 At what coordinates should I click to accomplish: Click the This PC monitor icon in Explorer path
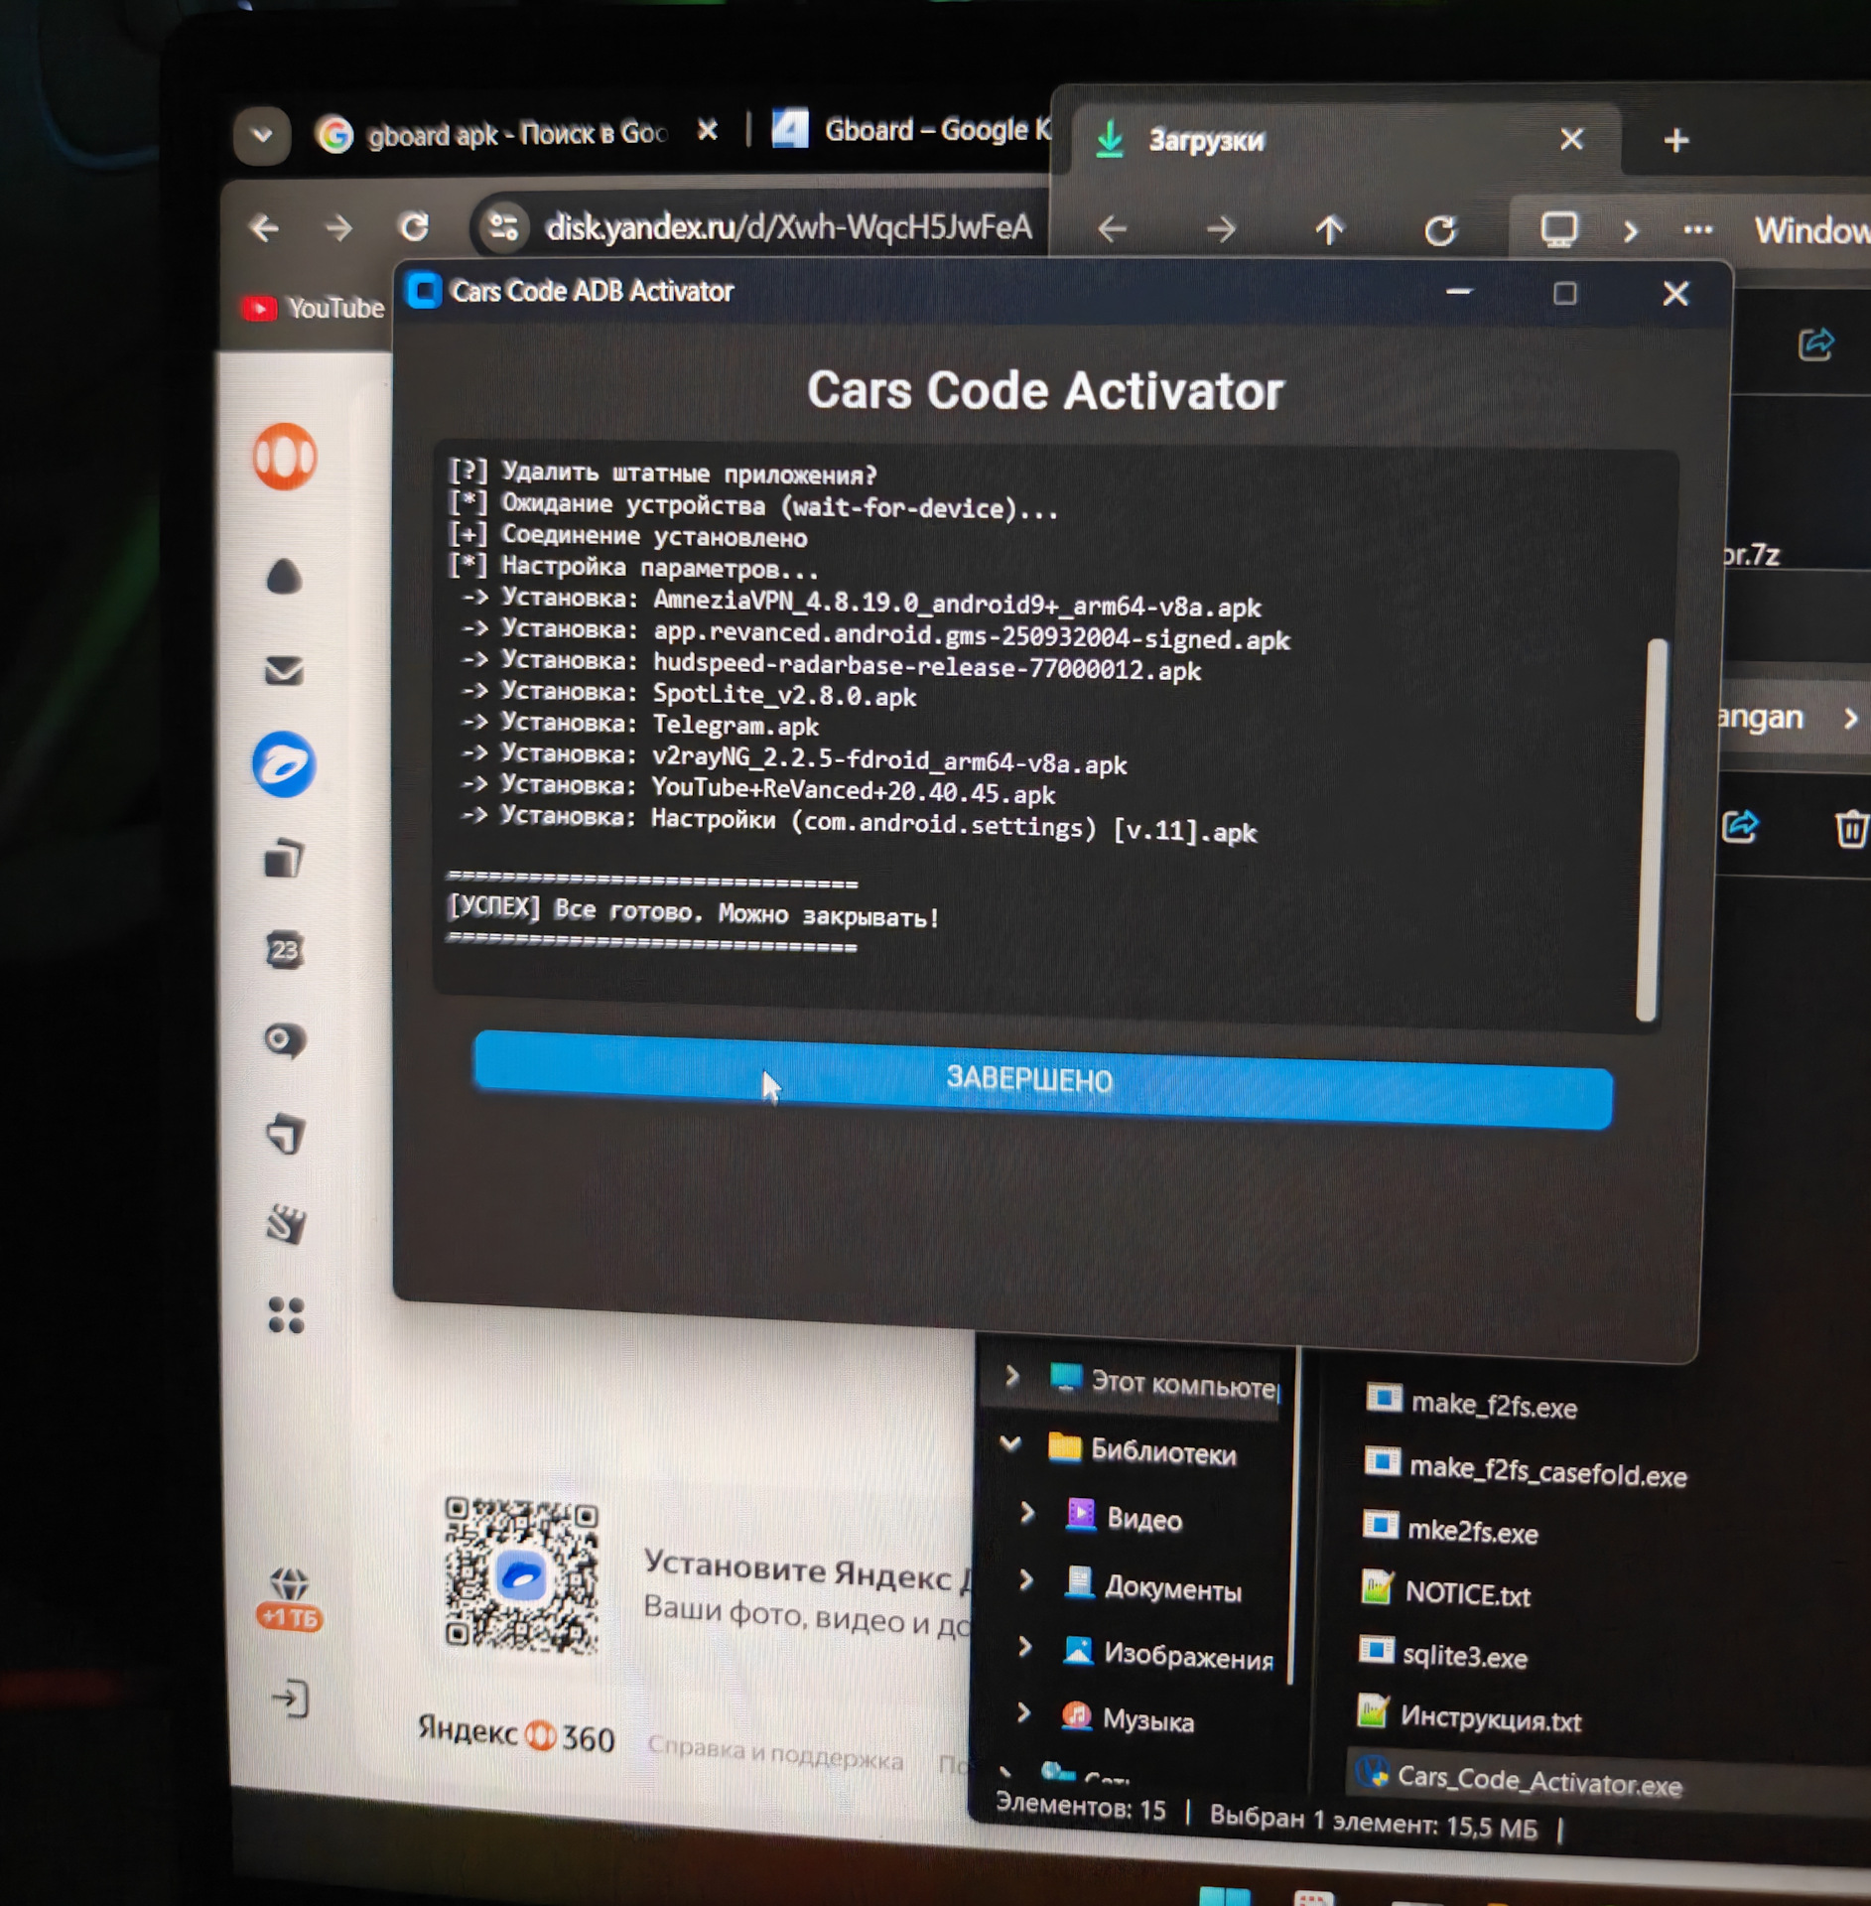pyautogui.click(x=1558, y=230)
